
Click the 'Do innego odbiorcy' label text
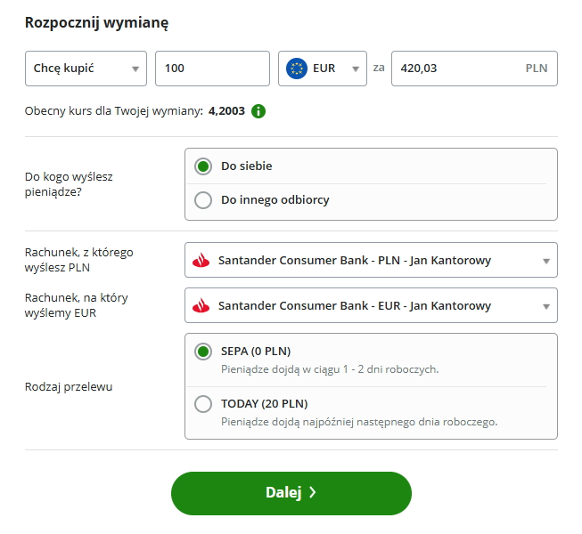275,200
